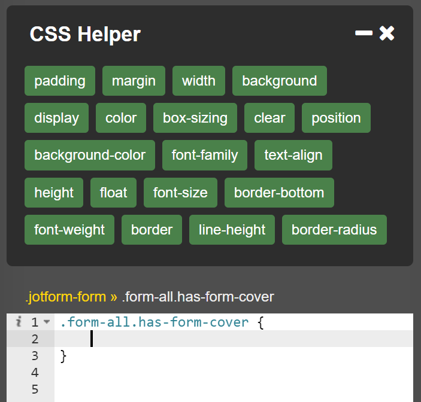Viewport: 421px width, 402px height.
Task: Choose the box-sizing property button
Action: point(195,118)
